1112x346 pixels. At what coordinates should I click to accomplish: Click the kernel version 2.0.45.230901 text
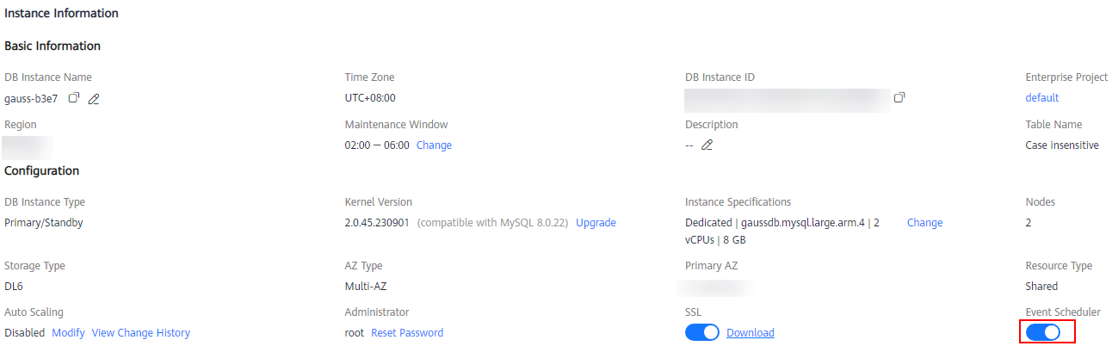[378, 223]
